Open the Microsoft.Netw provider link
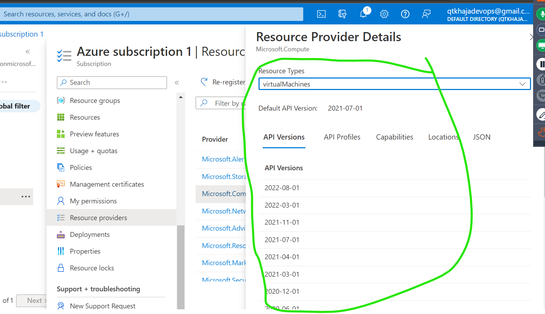Image resolution: width=545 pixels, height=314 pixels. [x=224, y=211]
